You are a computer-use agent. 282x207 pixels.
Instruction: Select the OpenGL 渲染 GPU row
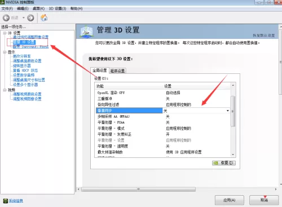point(163,93)
